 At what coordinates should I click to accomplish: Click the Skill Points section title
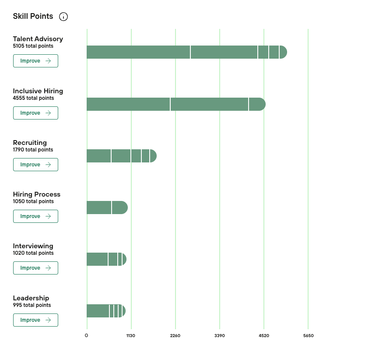[x=33, y=16]
